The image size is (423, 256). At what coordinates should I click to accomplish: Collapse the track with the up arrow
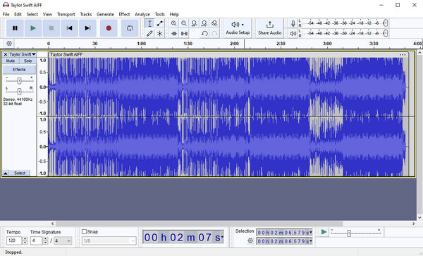6,173
